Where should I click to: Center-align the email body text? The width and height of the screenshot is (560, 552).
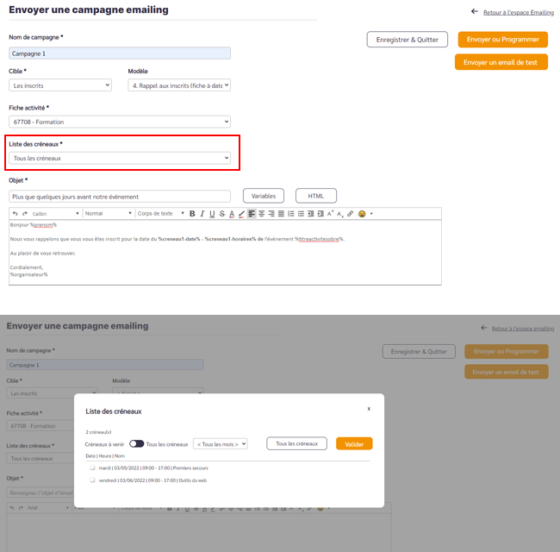261,214
